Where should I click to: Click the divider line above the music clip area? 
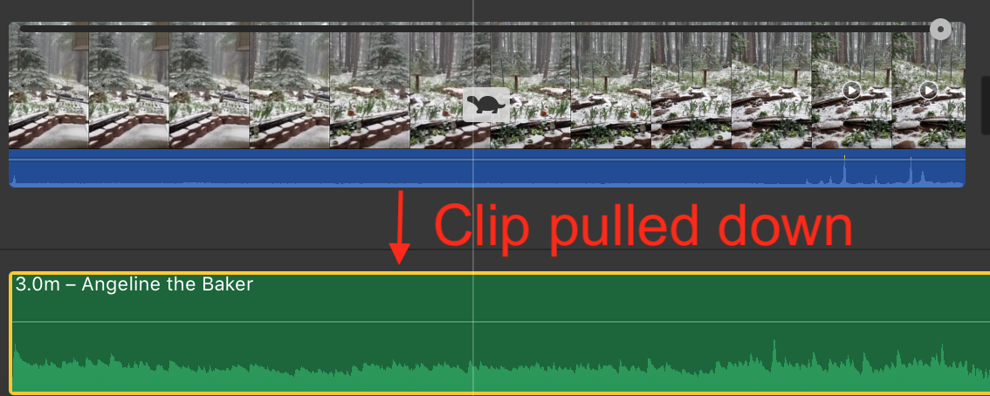tap(495, 249)
